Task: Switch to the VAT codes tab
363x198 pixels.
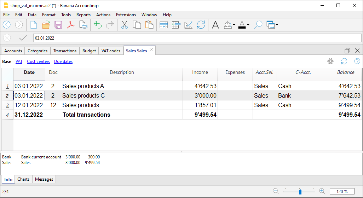Action: (111, 51)
